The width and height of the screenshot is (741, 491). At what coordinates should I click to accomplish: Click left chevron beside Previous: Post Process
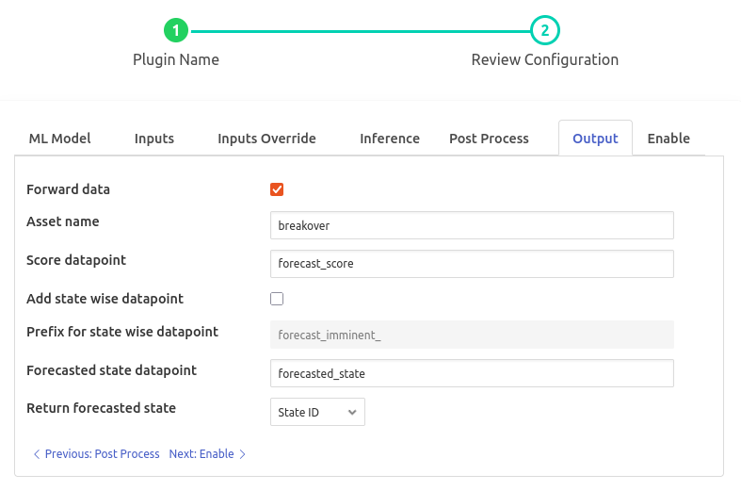tap(37, 454)
